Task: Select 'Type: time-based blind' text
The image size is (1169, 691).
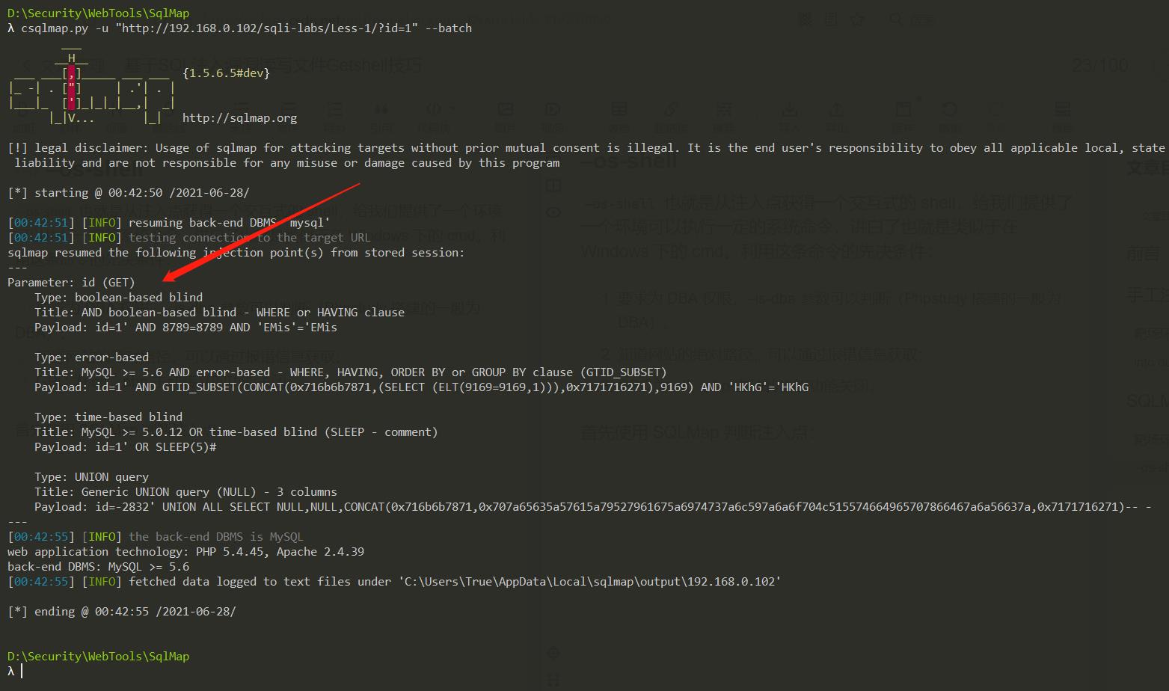Action: [108, 417]
